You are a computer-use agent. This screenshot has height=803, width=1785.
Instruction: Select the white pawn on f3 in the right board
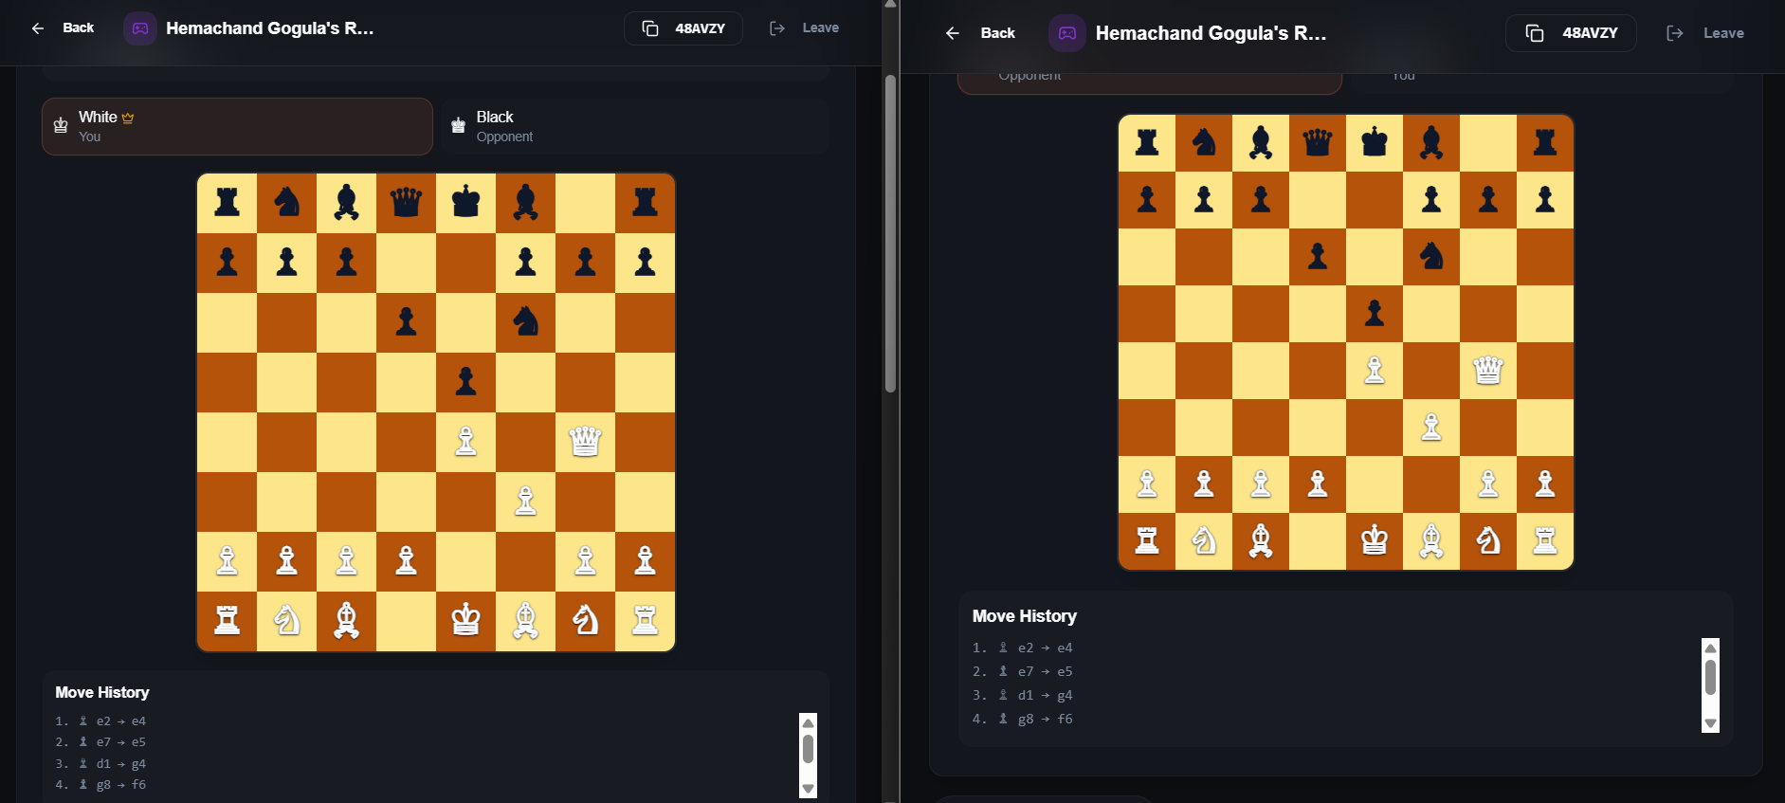click(1431, 427)
